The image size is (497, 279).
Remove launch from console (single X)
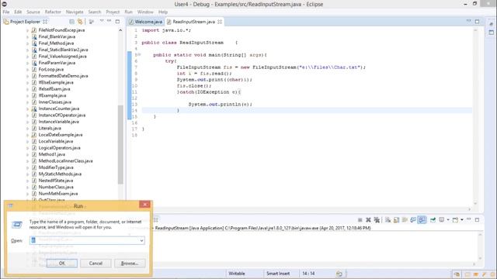point(368,220)
